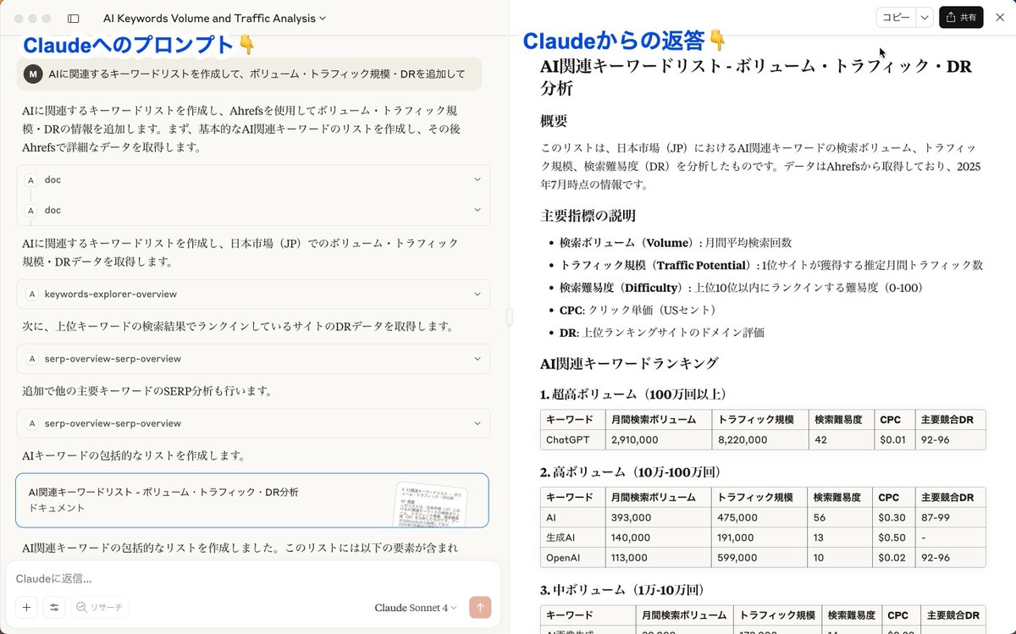The image size is (1016, 634).
Task: Click the AI関連キーワードランキング heading
Action: click(629, 363)
